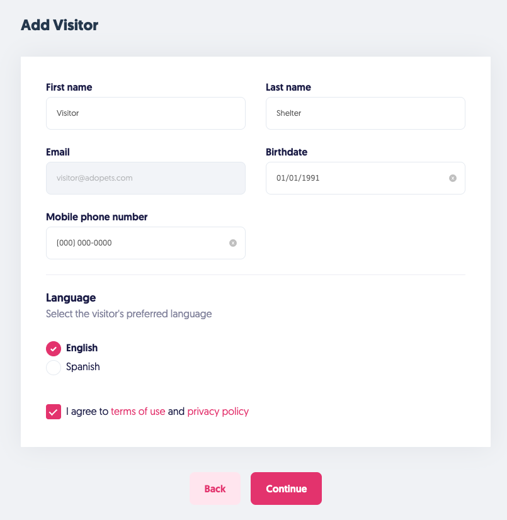Image resolution: width=507 pixels, height=520 pixels.
Task: Click the greyed-out Email field
Action: tap(145, 178)
